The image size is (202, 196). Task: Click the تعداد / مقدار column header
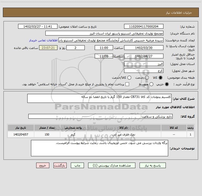47,128
